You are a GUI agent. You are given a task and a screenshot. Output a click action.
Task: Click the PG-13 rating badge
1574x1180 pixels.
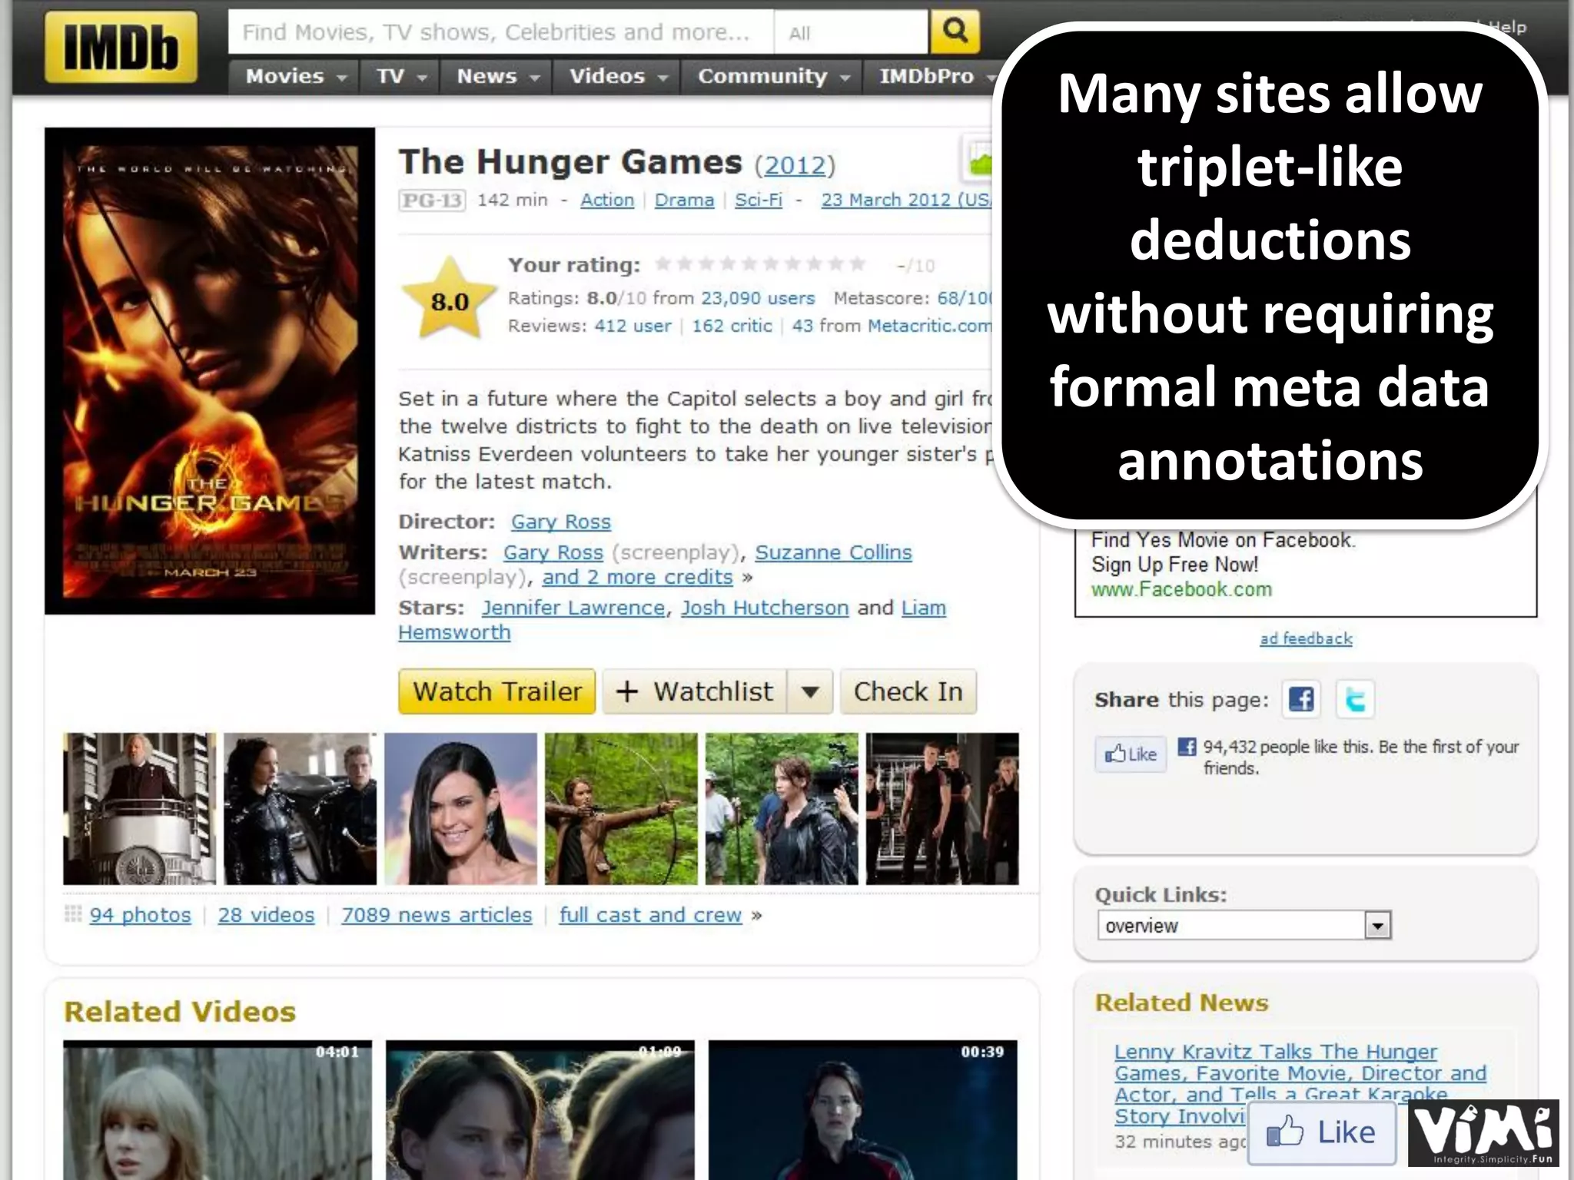pos(432,201)
